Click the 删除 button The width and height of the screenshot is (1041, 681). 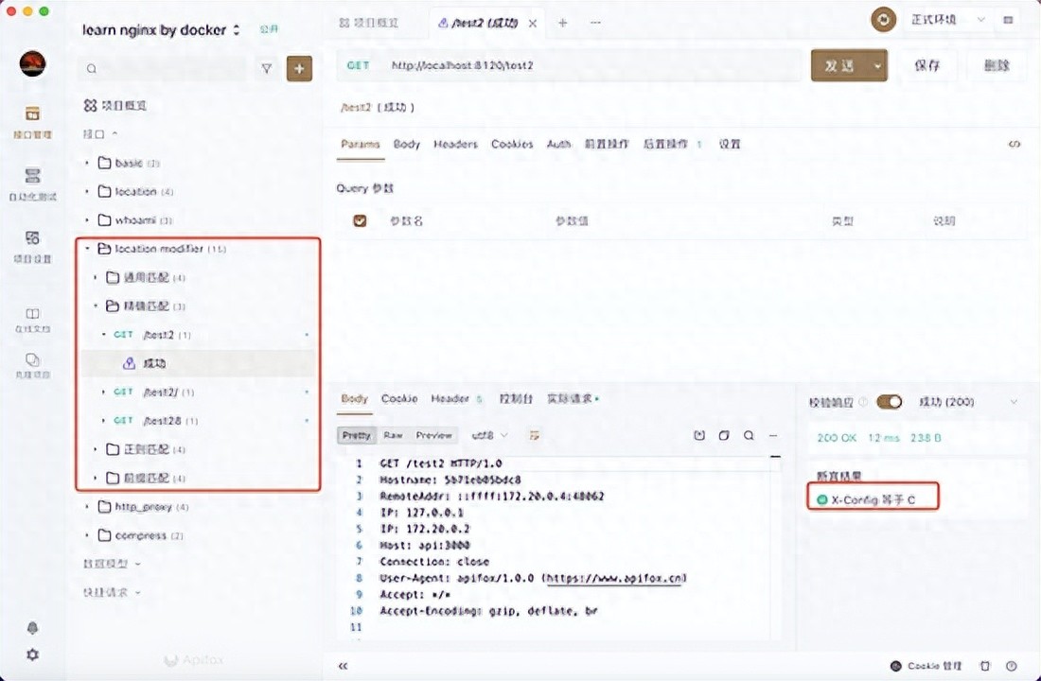pyautogui.click(x=997, y=65)
